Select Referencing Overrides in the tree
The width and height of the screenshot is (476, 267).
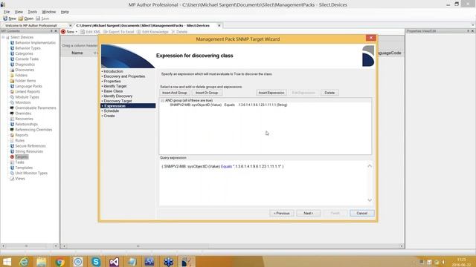pos(33,130)
